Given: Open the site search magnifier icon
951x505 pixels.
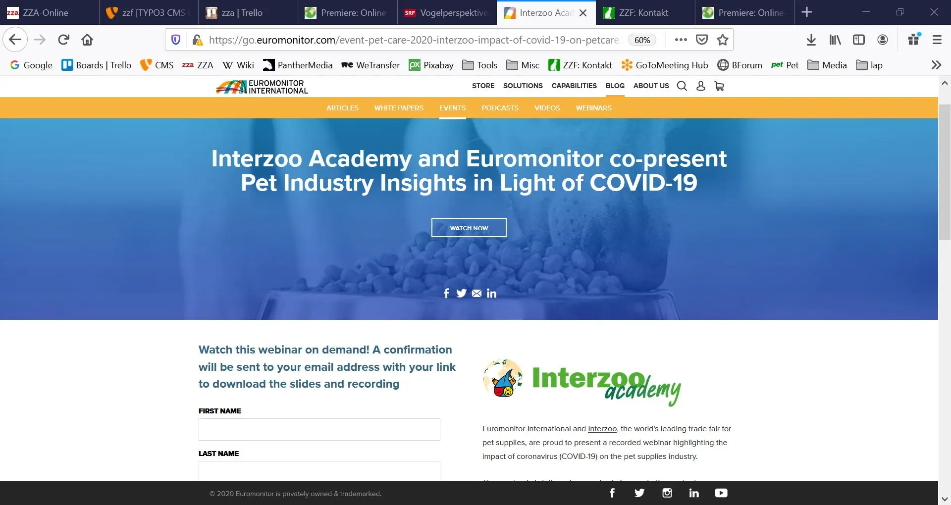Looking at the screenshot, I should pyautogui.click(x=682, y=86).
